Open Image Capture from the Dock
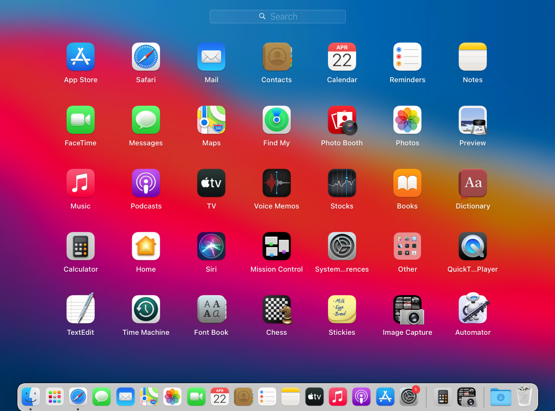Screen dimensions: 555x411 [467, 397]
